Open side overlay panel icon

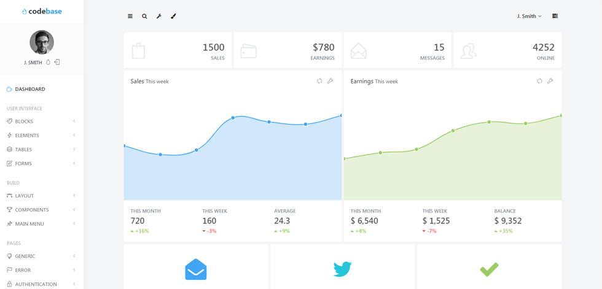click(x=555, y=16)
